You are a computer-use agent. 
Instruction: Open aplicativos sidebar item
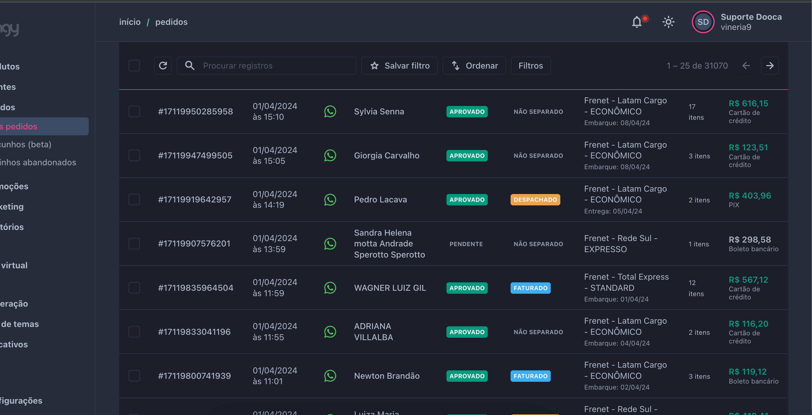(x=14, y=344)
